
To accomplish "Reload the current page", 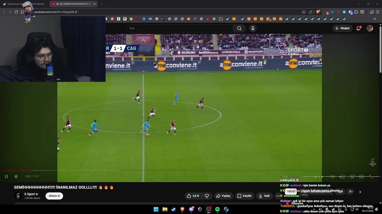I will (16, 12).
